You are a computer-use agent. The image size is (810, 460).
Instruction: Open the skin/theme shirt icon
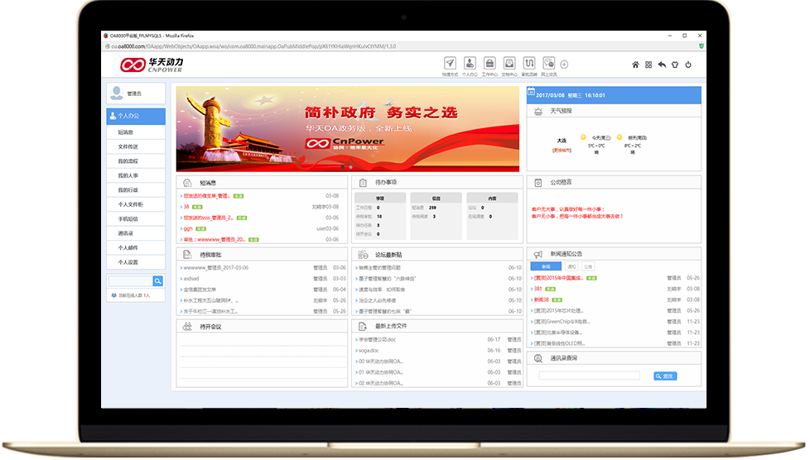click(675, 65)
